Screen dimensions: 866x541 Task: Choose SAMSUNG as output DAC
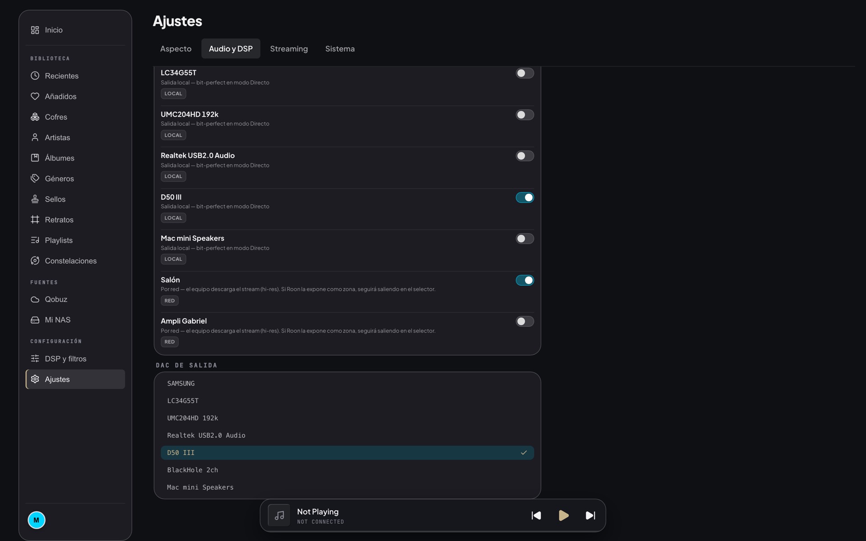tap(347, 383)
